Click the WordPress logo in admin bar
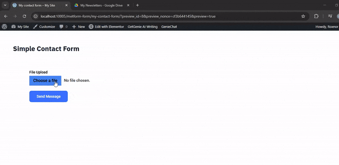 (5, 27)
